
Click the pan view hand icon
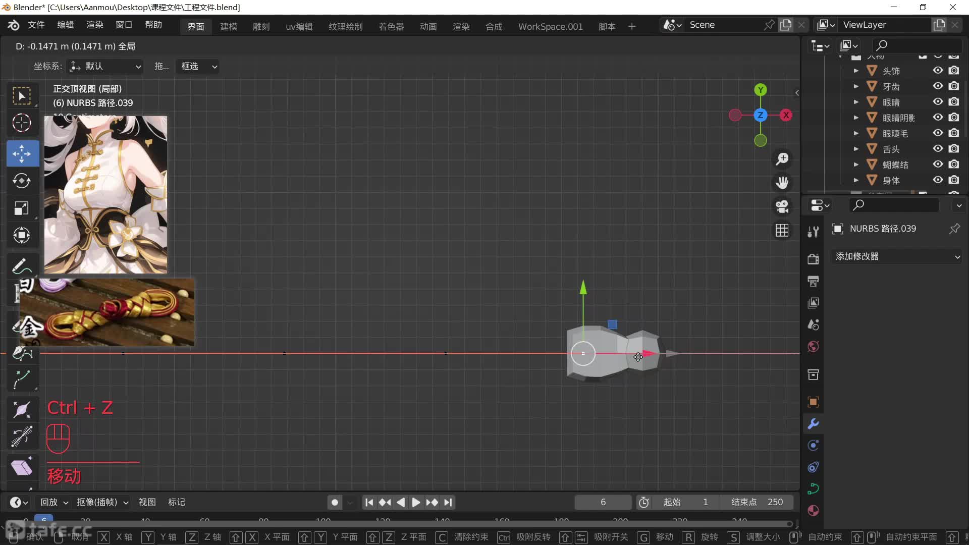782,183
